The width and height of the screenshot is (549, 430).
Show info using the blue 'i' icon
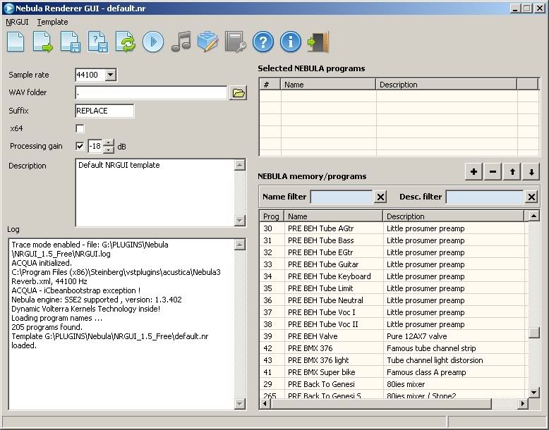click(x=291, y=42)
